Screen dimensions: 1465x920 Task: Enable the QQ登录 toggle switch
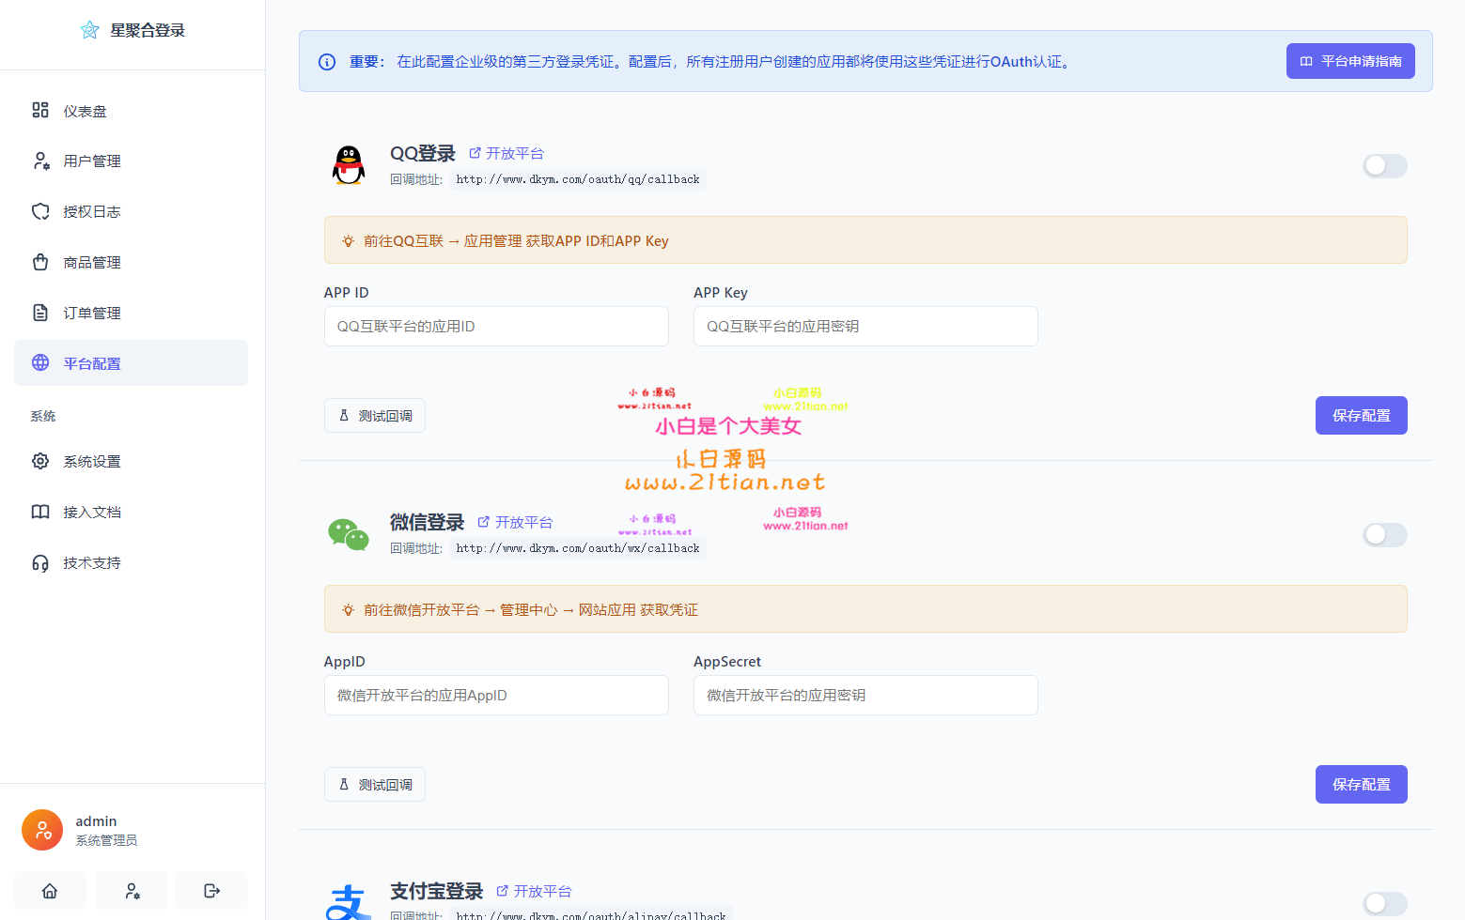tap(1384, 166)
